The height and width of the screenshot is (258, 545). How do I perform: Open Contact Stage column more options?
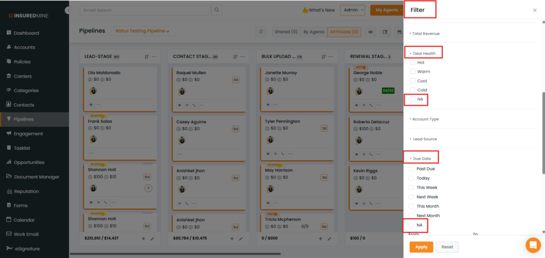[x=243, y=57]
